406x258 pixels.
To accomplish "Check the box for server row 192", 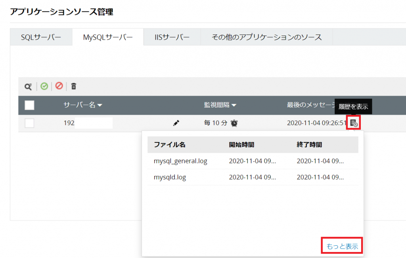I will click(x=29, y=123).
